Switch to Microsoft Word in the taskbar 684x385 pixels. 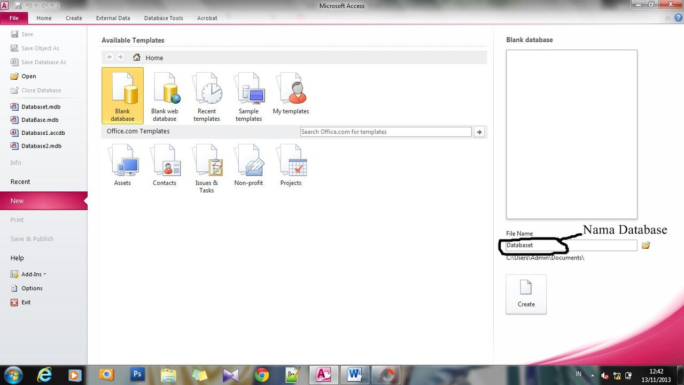click(355, 375)
